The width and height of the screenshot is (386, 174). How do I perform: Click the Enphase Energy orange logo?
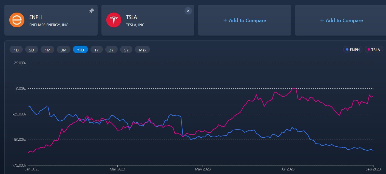(x=17, y=20)
